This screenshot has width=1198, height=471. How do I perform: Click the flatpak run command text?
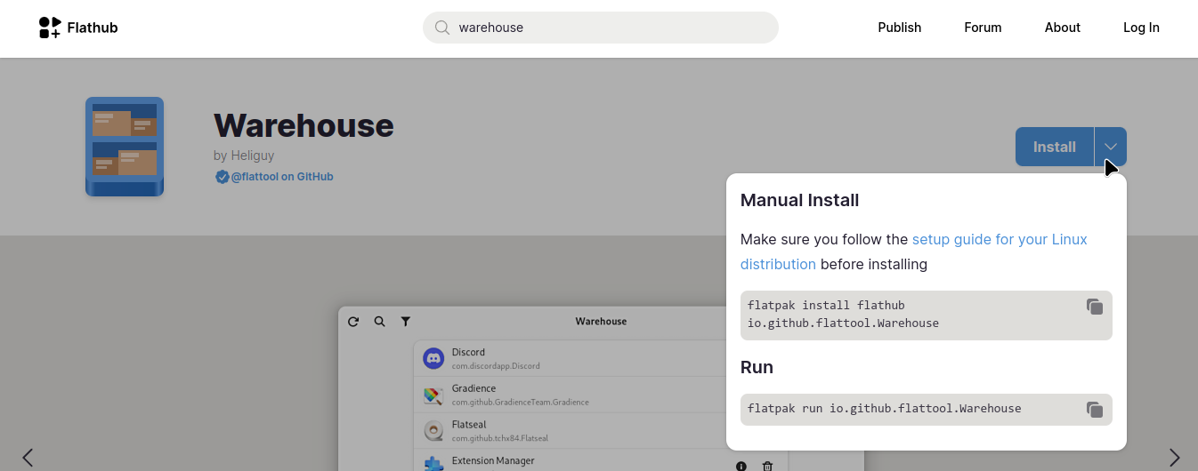point(884,409)
